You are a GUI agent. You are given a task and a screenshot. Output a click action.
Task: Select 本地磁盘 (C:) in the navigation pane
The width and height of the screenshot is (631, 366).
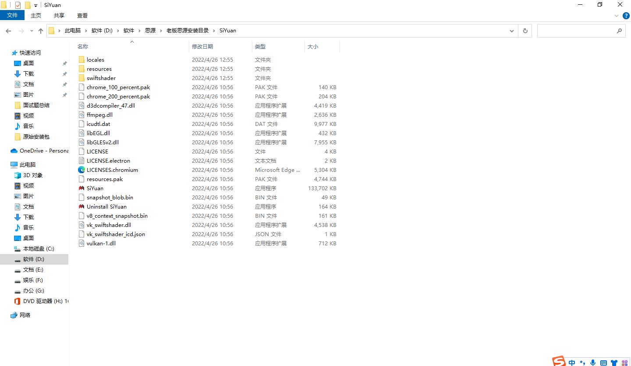coord(39,249)
